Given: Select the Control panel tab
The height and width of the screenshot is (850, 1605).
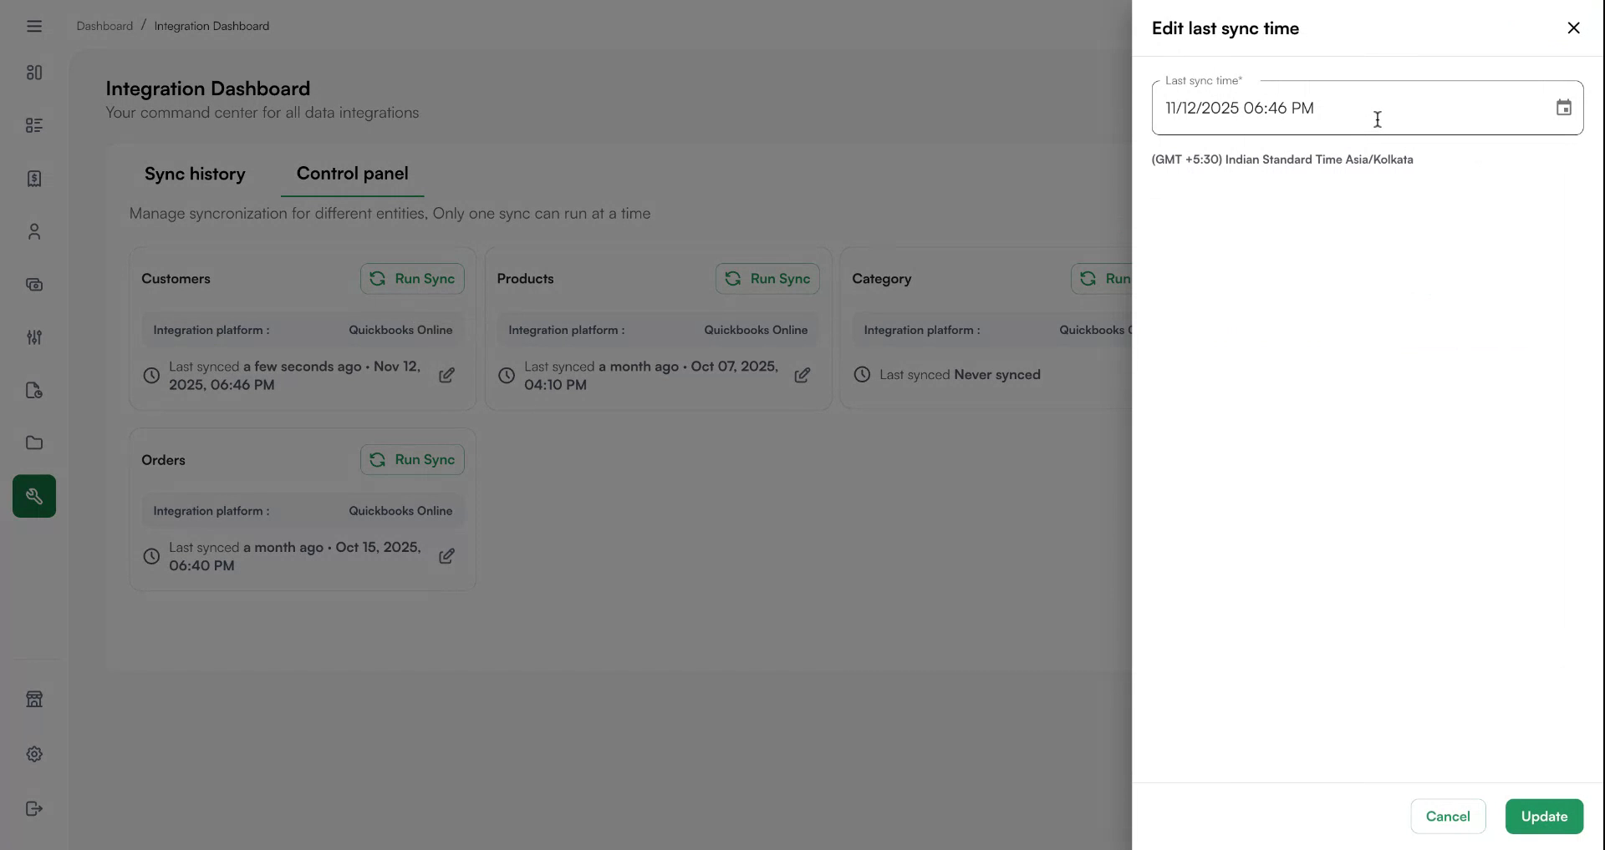Looking at the screenshot, I should coord(352,174).
